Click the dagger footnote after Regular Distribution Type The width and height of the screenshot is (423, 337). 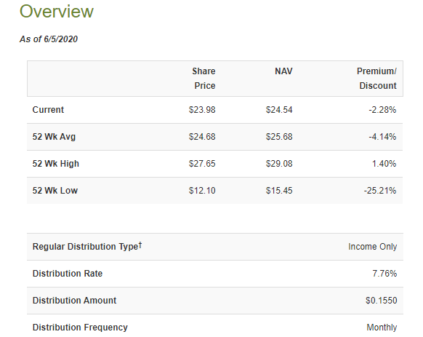140,245
